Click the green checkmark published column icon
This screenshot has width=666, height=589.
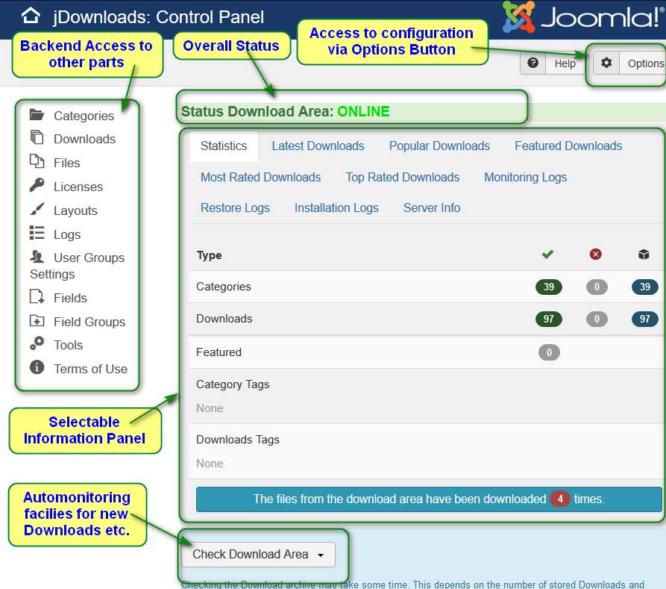547,255
